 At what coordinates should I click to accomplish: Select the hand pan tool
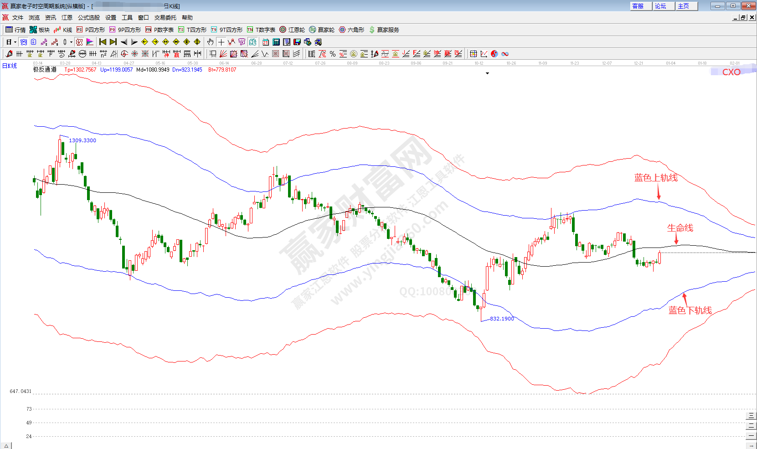point(210,42)
